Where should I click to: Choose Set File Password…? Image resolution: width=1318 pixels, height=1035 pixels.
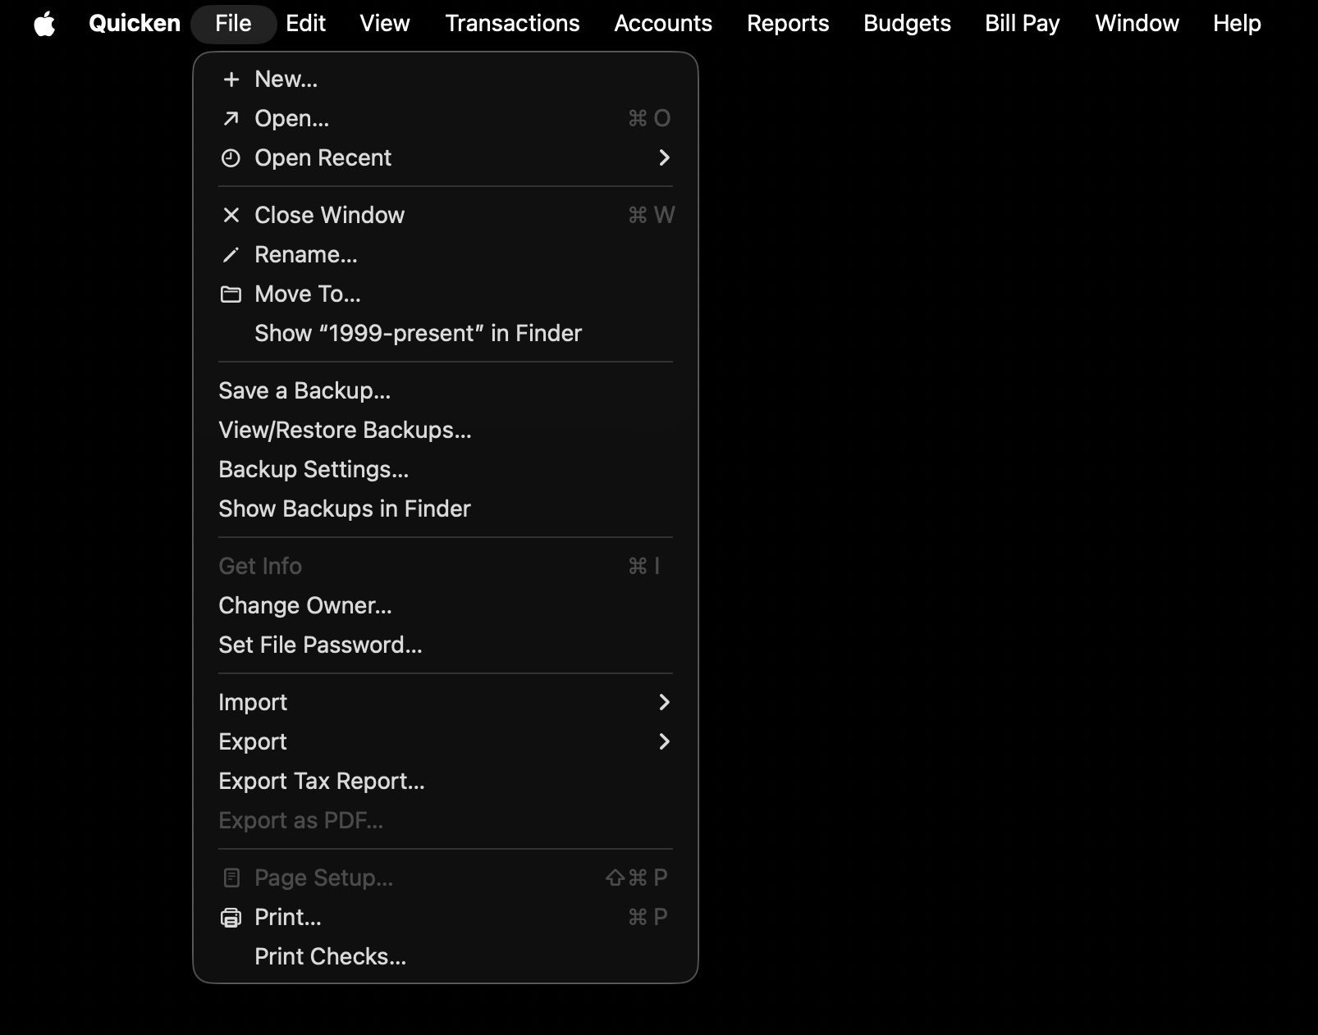click(x=446, y=645)
